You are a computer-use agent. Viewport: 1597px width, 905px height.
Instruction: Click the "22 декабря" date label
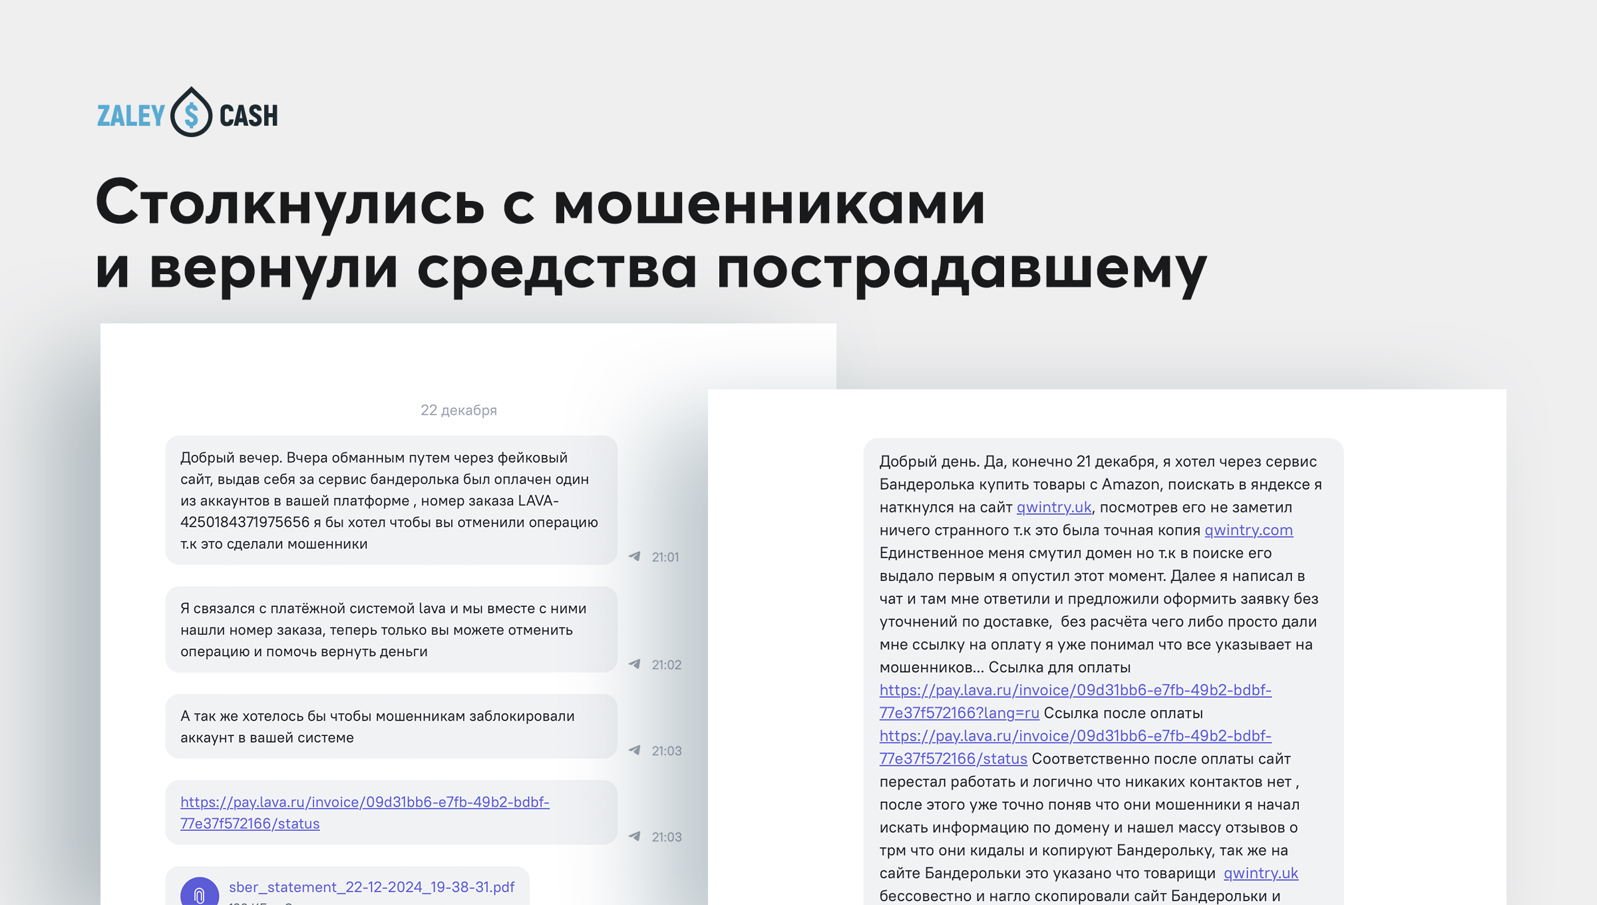pos(458,410)
